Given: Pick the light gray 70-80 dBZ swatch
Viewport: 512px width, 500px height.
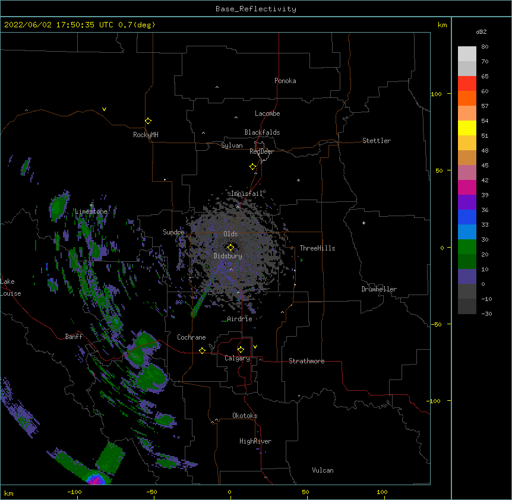Looking at the screenshot, I should click(x=467, y=54).
